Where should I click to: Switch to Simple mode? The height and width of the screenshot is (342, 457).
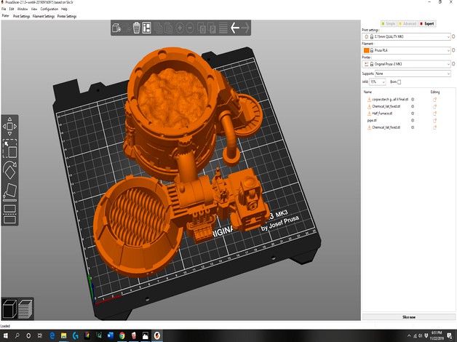coord(389,23)
